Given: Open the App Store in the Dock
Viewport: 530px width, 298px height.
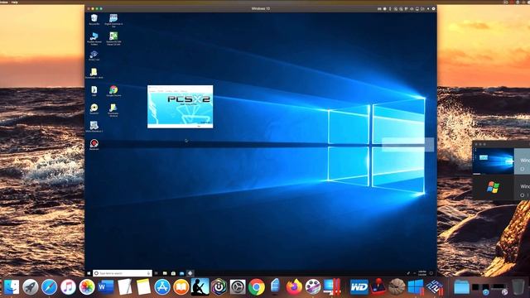Looking at the screenshot, I should 162,287.
